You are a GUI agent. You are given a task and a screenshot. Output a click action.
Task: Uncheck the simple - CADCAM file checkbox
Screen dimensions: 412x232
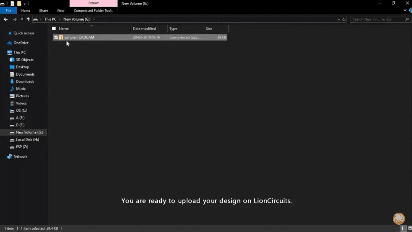(x=56, y=37)
